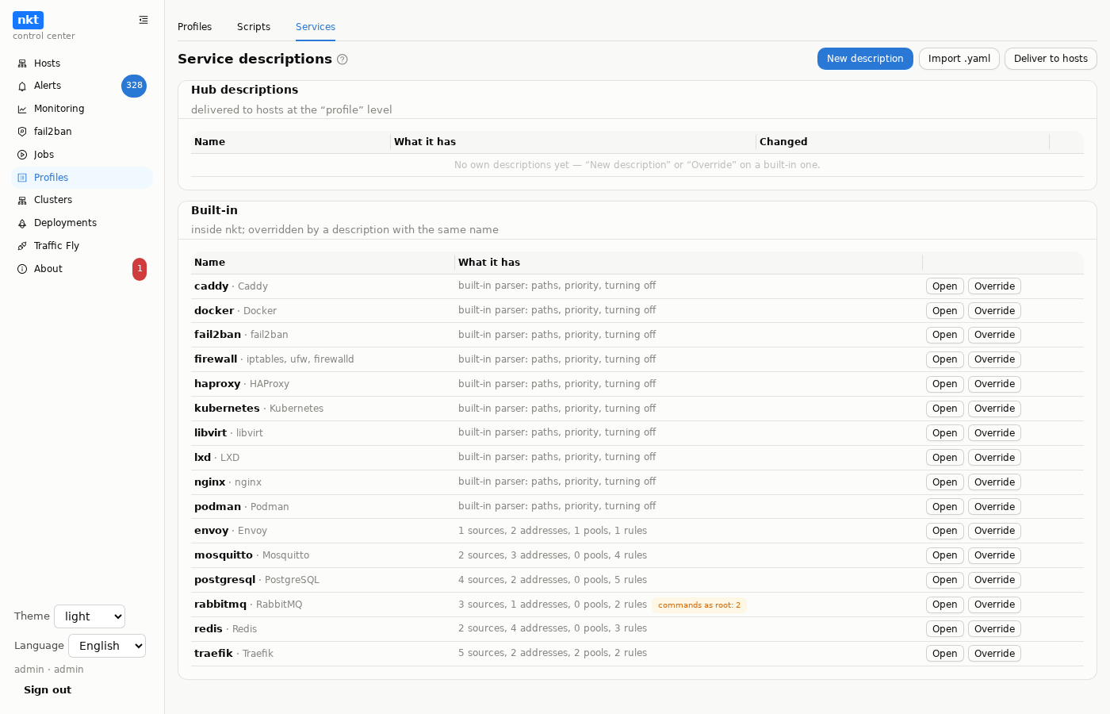
Task: Click the Alerts bell icon
Action: [22, 86]
